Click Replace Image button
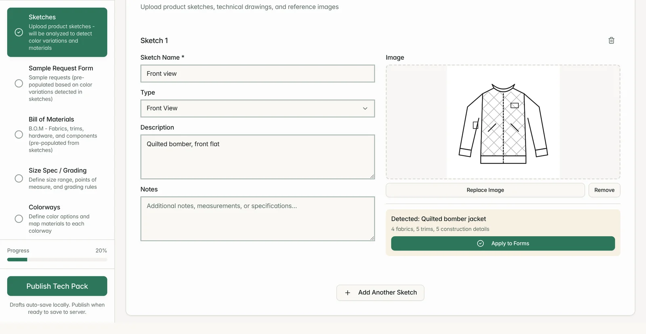 [x=485, y=190]
